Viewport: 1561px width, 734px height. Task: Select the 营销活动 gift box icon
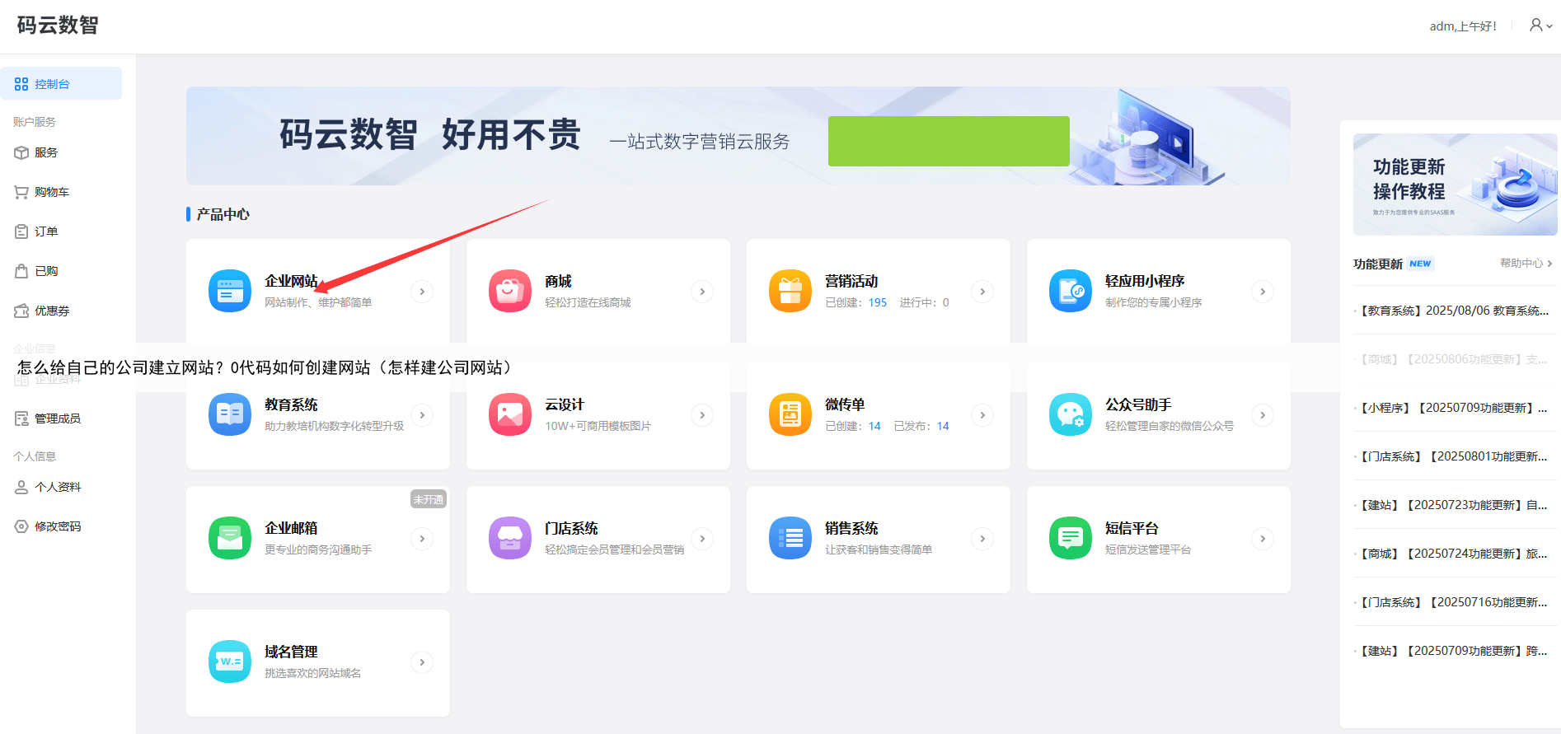click(x=790, y=292)
